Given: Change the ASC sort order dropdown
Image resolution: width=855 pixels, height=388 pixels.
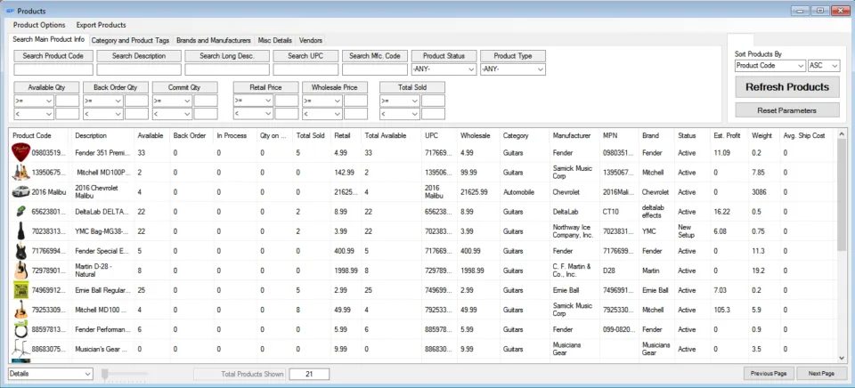Looking at the screenshot, I should click(x=824, y=65).
